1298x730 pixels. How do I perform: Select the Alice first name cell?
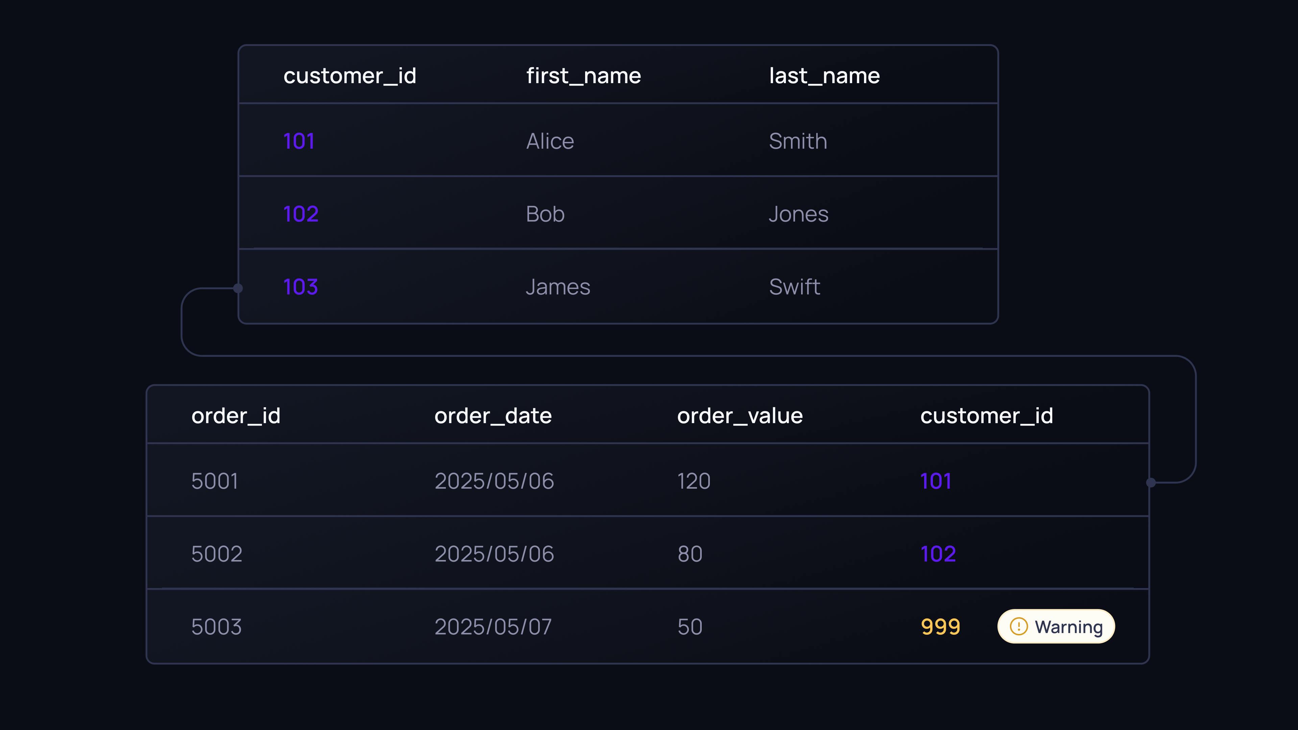click(550, 141)
